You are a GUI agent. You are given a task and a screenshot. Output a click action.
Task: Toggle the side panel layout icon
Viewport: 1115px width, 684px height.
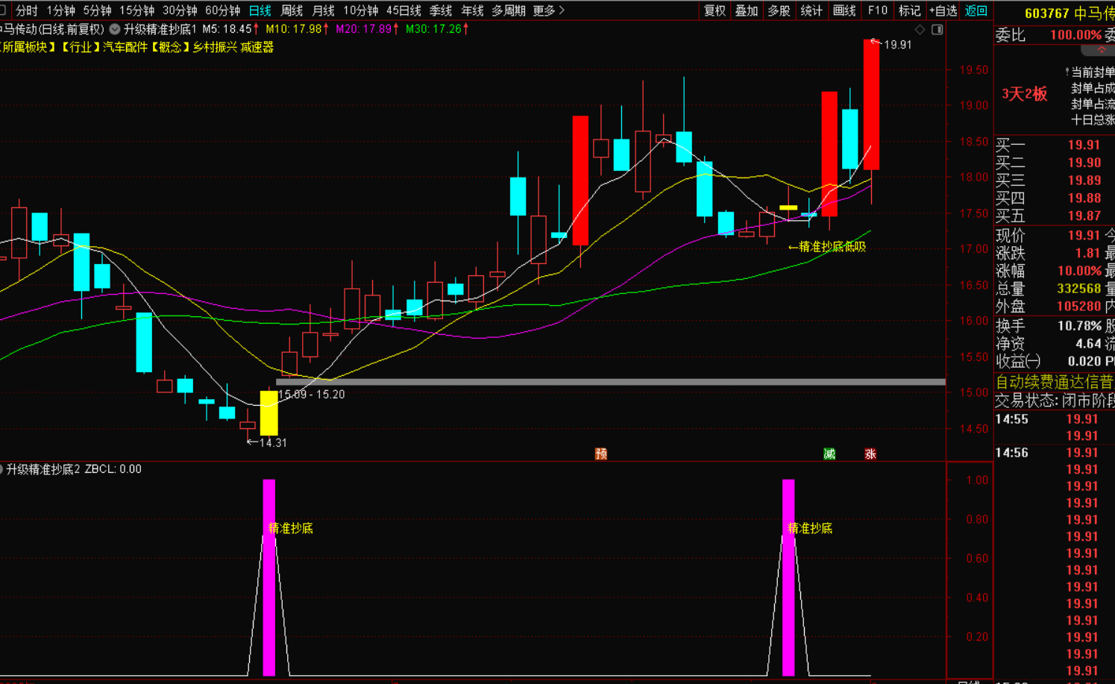tap(937, 30)
